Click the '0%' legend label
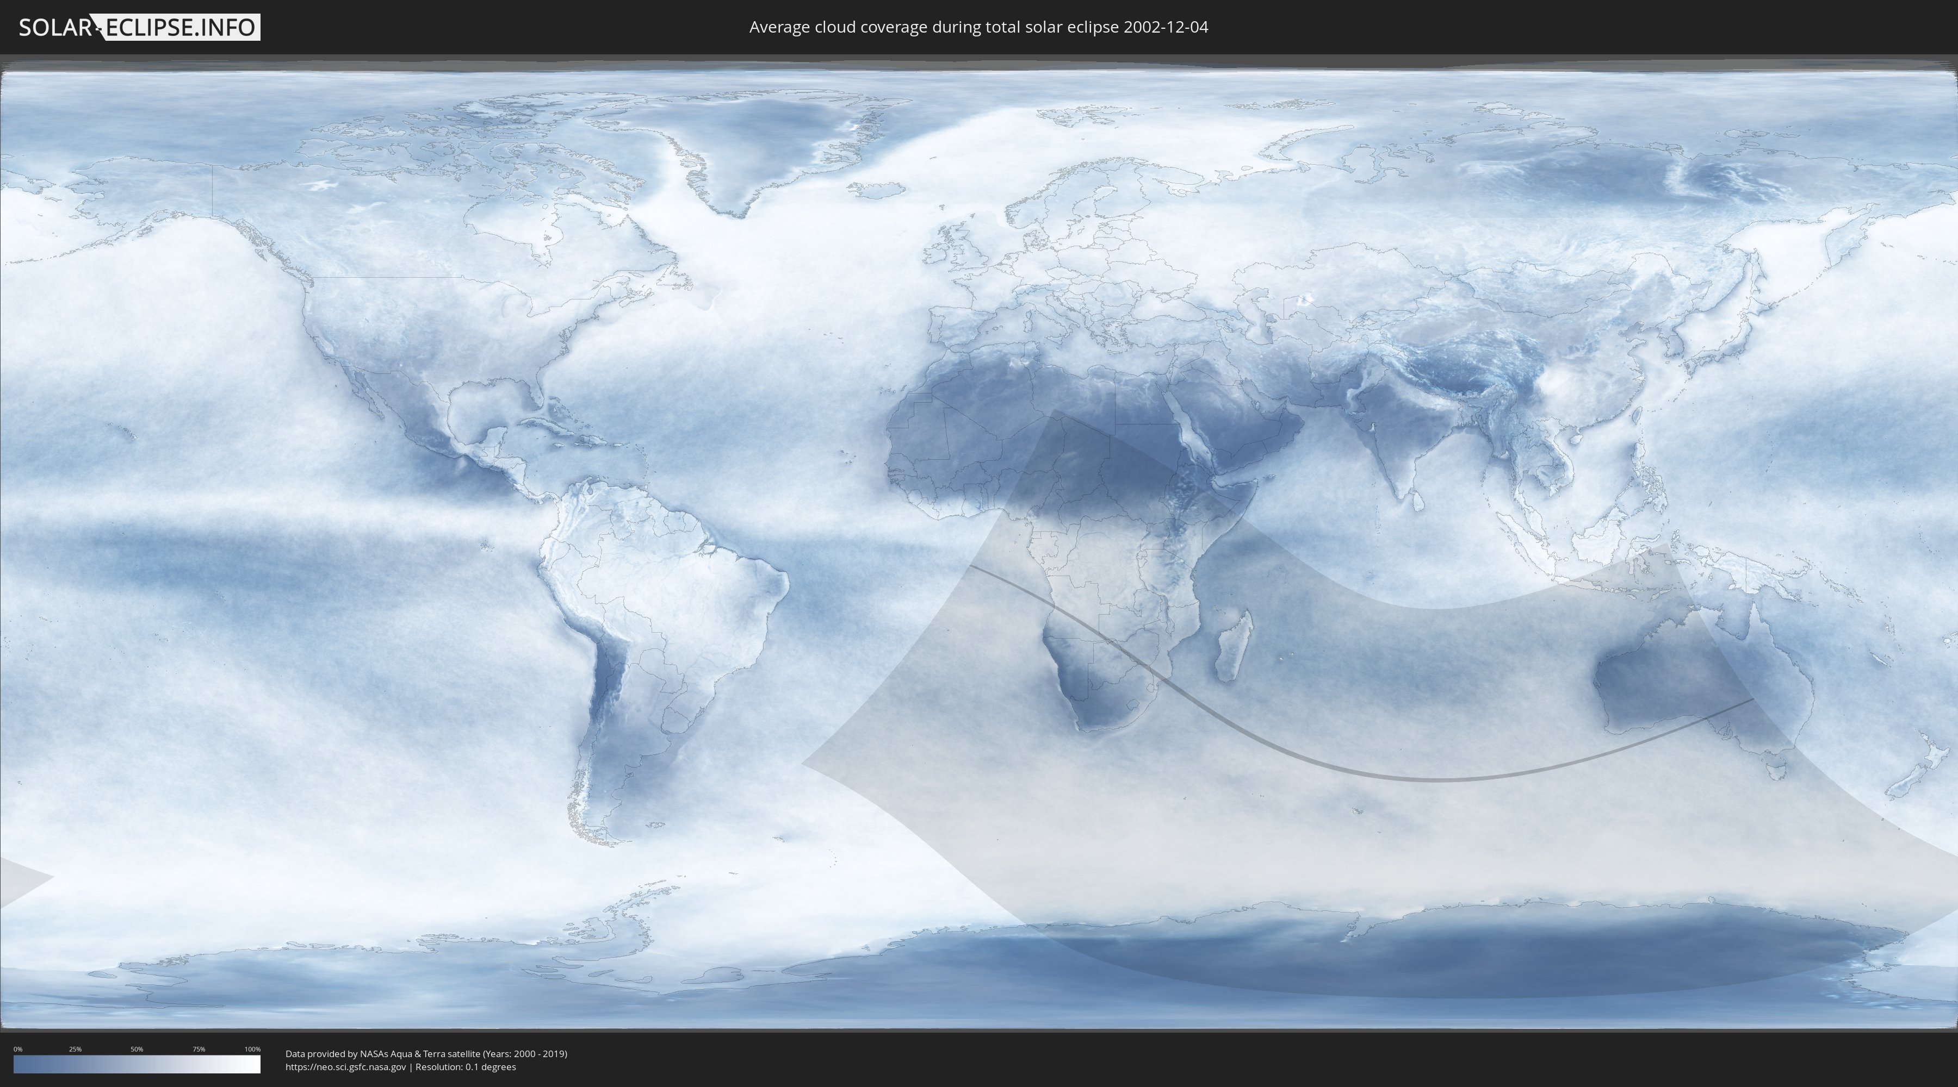 point(18,1049)
